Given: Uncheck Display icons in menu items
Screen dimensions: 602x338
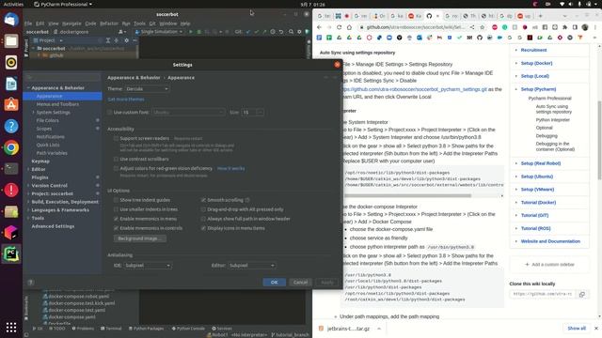Looking at the screenshot, I should 203,228.
